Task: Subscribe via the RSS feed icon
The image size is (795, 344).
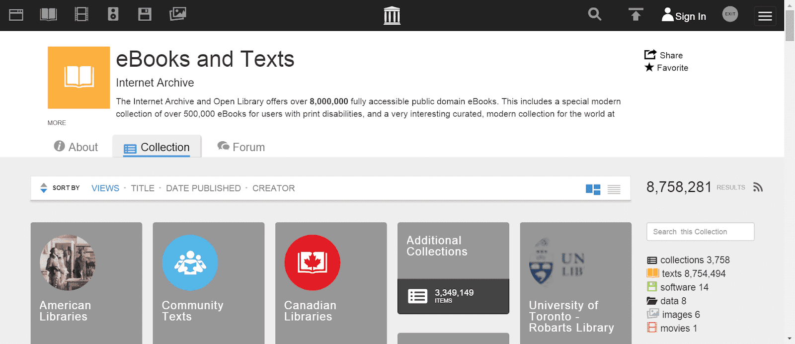Action: click(758, 187)
